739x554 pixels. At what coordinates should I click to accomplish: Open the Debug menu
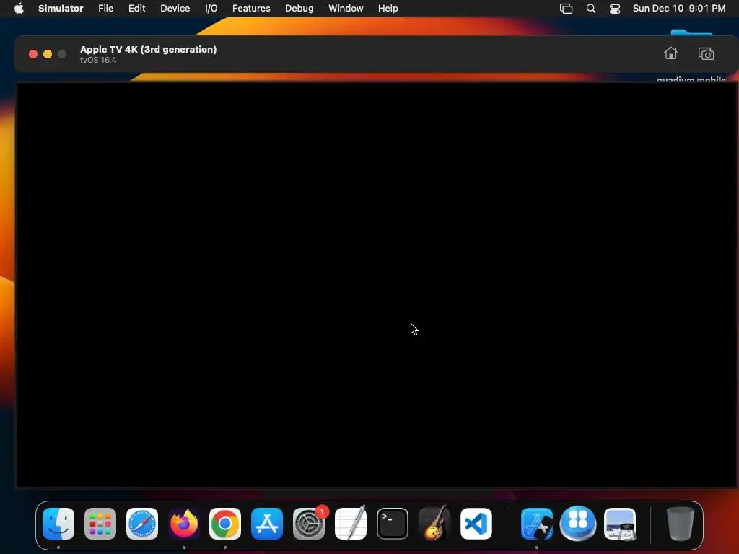coord(299,8)
